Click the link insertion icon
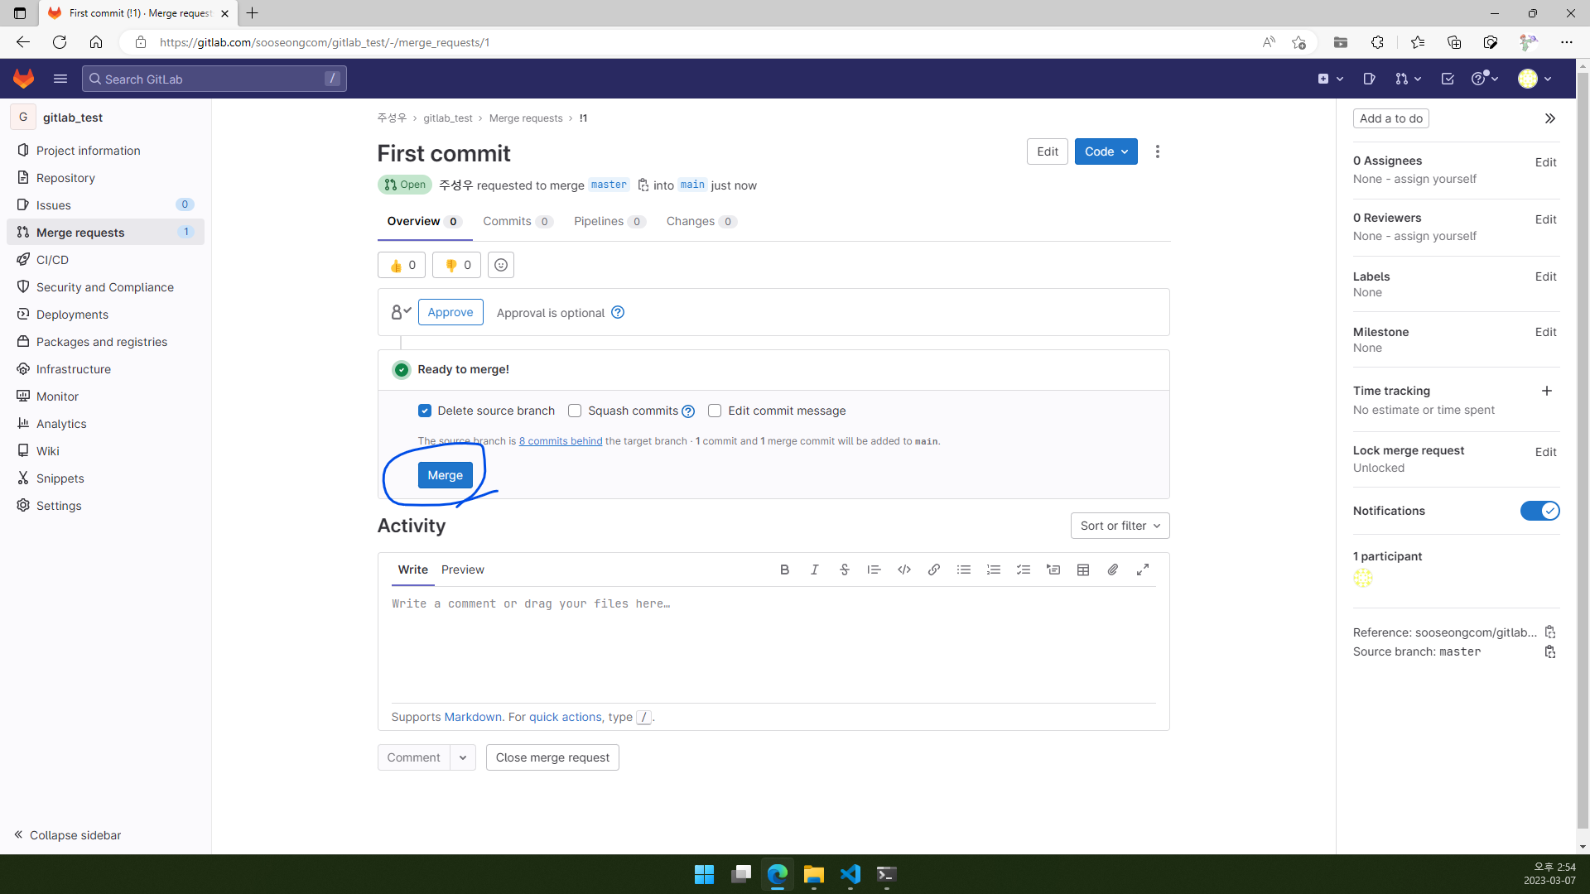The height and width of the screenshot is (894, 1590). pos(933,569)
